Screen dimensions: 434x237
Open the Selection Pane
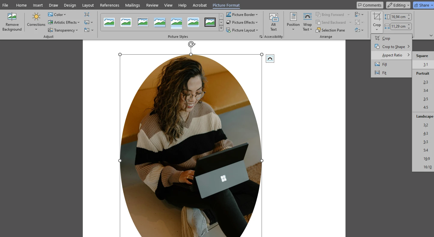pyautogui.click(x=330, y=30)
